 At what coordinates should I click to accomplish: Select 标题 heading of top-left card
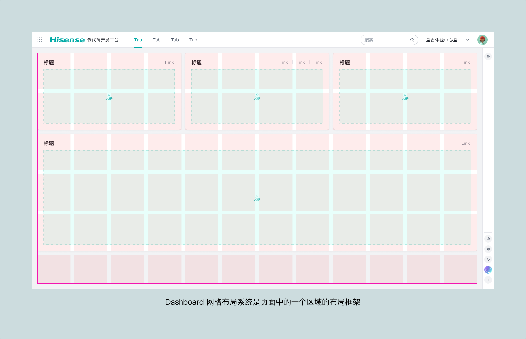tap(49, 62)
